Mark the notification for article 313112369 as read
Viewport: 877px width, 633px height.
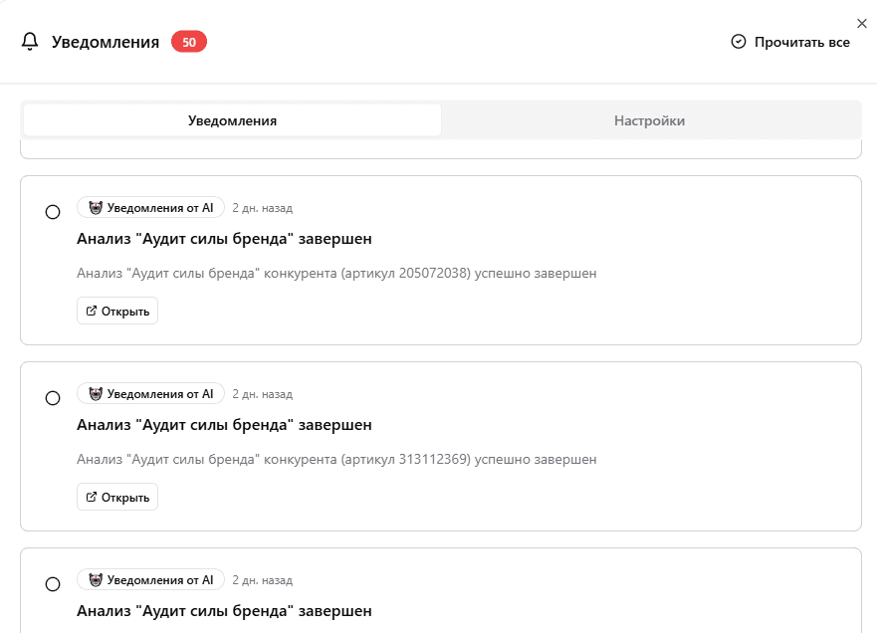coord(52,397)
